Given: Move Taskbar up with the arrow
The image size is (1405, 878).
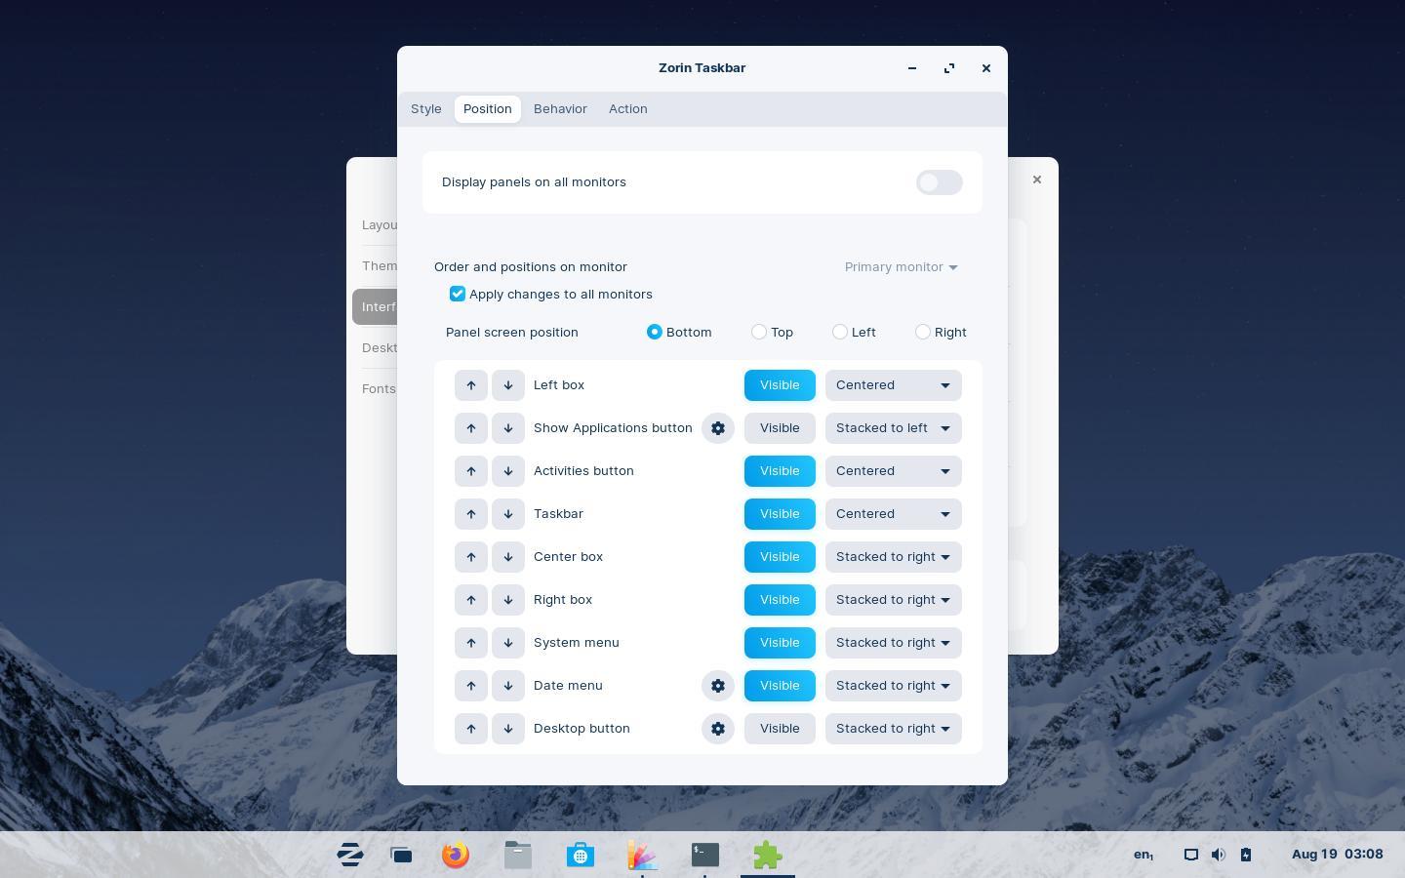Looking at the screenshot, I should coord(471,514).
